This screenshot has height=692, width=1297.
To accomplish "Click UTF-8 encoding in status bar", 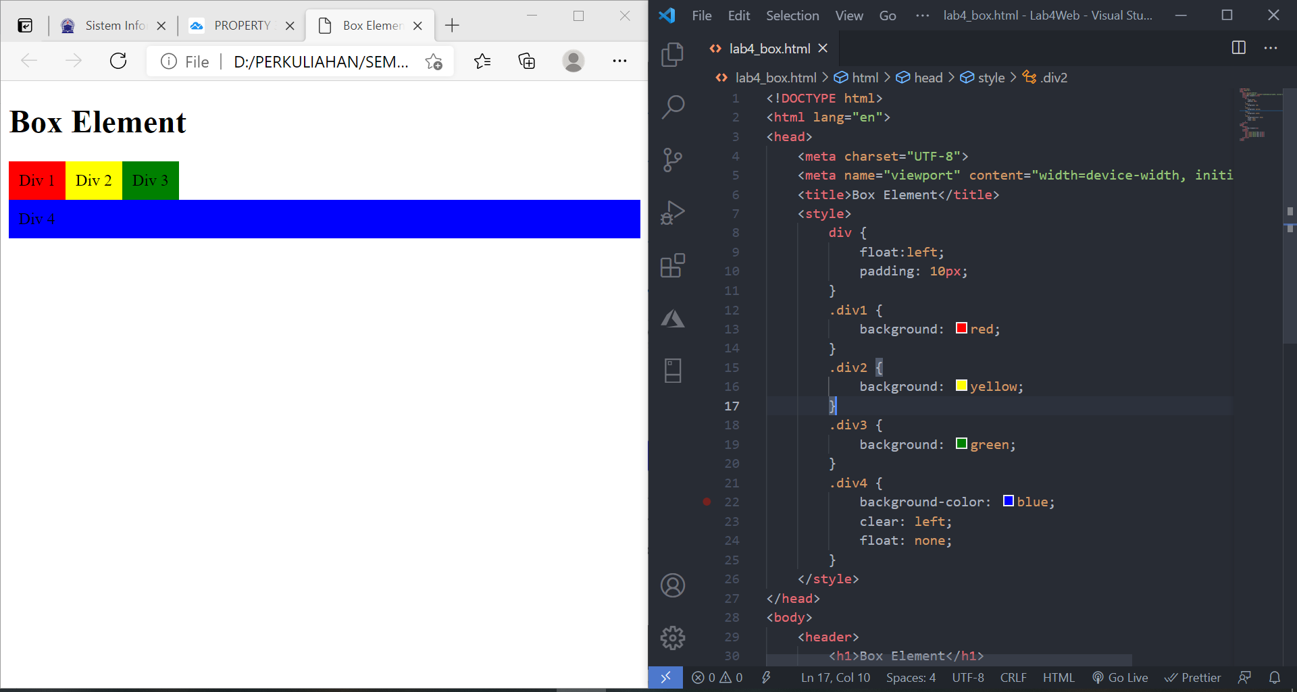I will coord(968,677).
